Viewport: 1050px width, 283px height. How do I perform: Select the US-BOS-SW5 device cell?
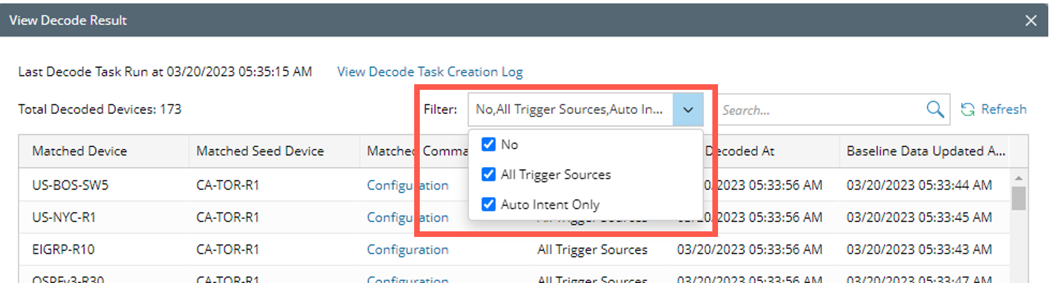click(x=70, y=185)
